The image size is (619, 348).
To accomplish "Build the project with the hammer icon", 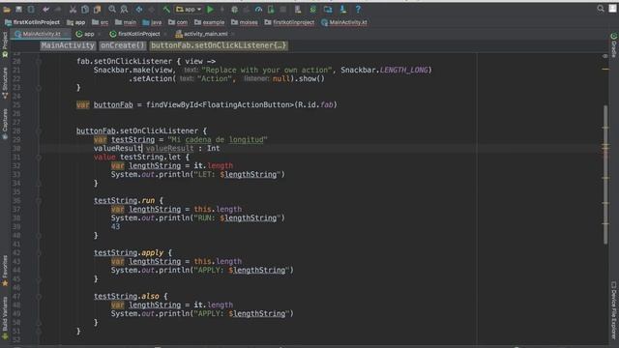I will pyautogui.click(x=166, y=9).
